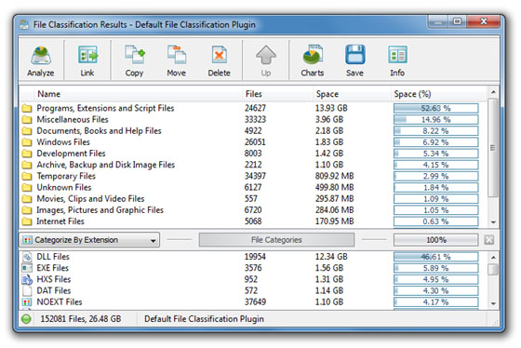
Task: Click the Delete toolbar icon
Action: 219,55
